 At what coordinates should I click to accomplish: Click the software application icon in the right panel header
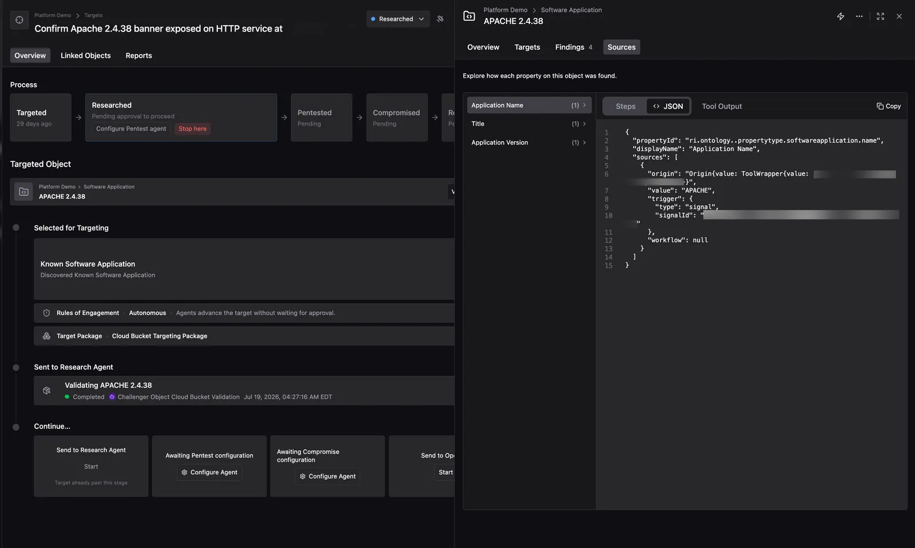(469, 16)
